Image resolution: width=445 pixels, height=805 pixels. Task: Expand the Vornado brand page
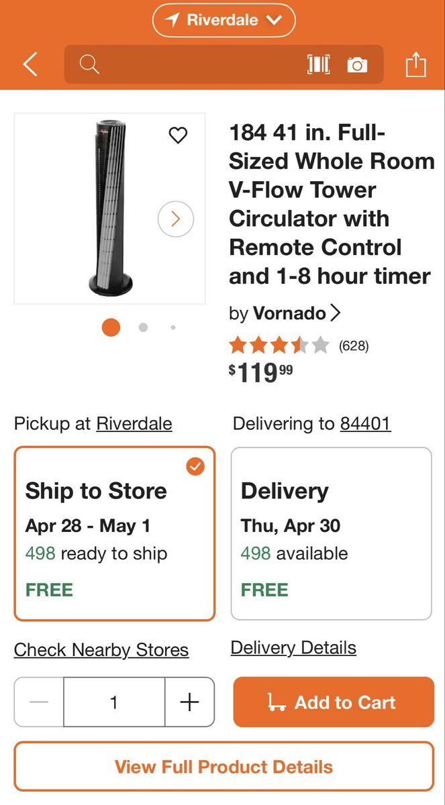pos(296,313)
